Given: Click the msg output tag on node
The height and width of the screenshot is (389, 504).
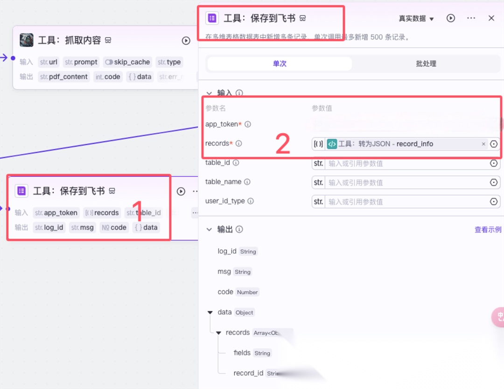Looking at the screenshot, I should pyautogui.click(x=82, y=227).
